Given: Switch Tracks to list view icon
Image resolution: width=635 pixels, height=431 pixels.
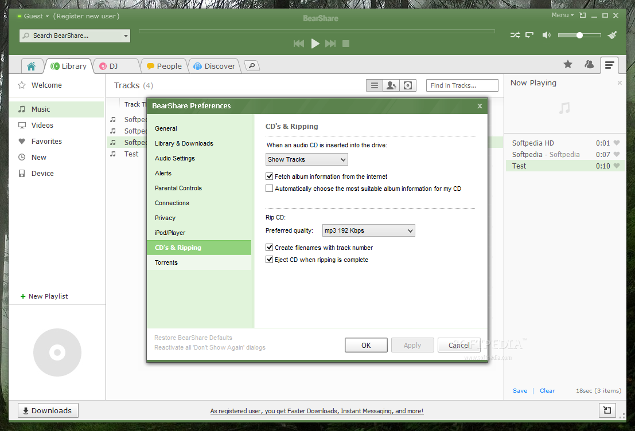Looking at the screenshot, I should click(x=375, y=85).
